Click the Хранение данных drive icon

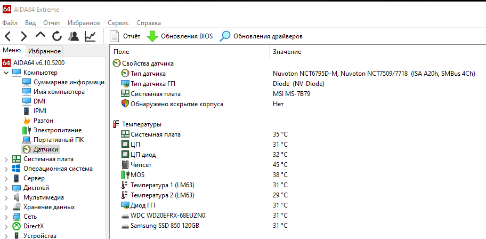pos(17,208)
